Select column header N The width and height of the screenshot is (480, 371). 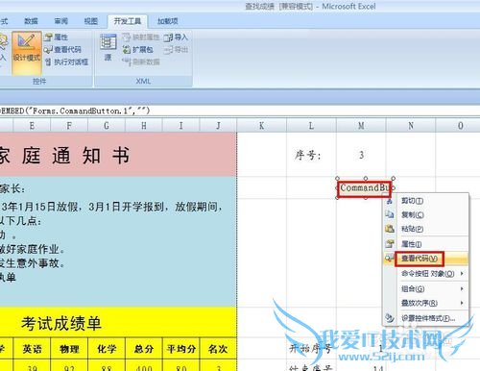[x=411, y=126]
